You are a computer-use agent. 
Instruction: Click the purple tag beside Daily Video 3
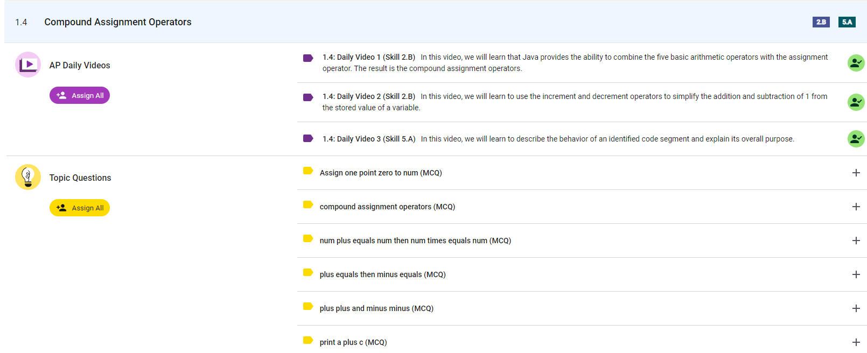308,138
